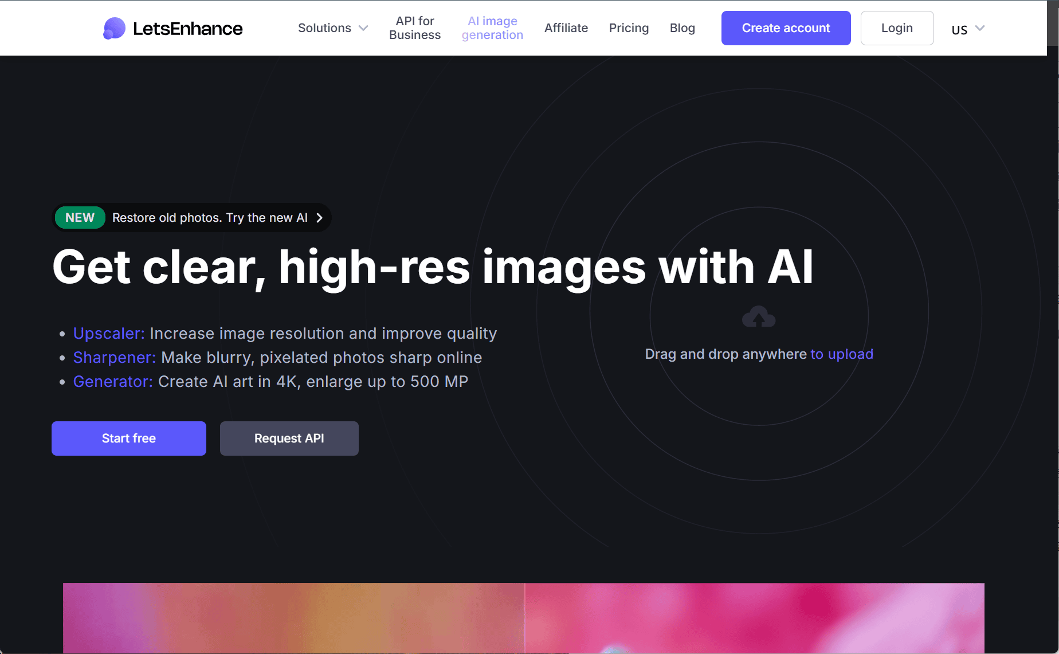Click the Start free button
The image size is (1059, 654).
[x=129, y=438]
